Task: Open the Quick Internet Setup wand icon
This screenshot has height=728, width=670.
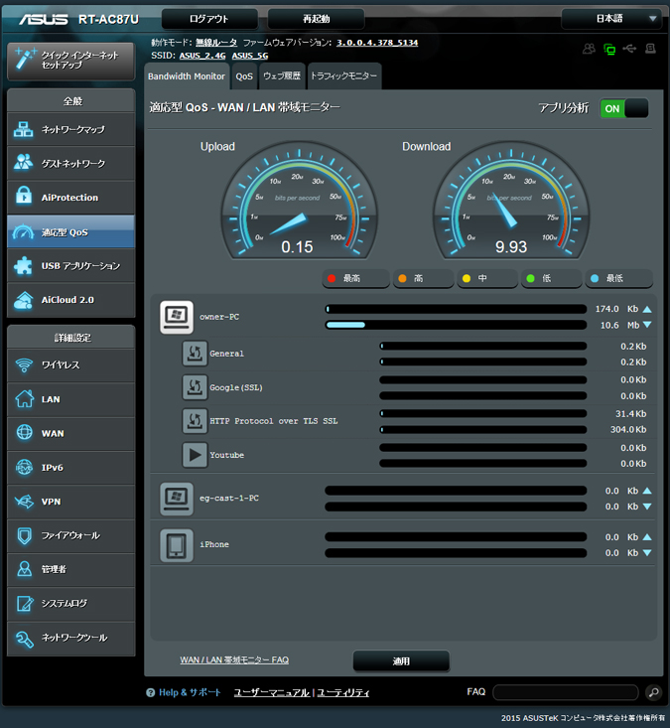Action: tap(24, 59)
